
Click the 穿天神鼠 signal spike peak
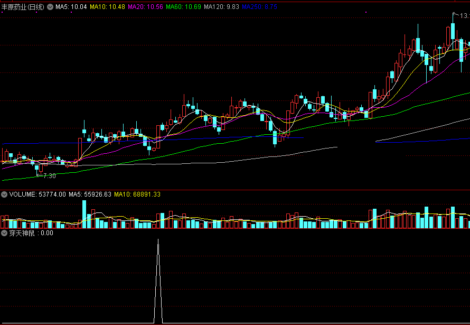[x=158, y=240]
